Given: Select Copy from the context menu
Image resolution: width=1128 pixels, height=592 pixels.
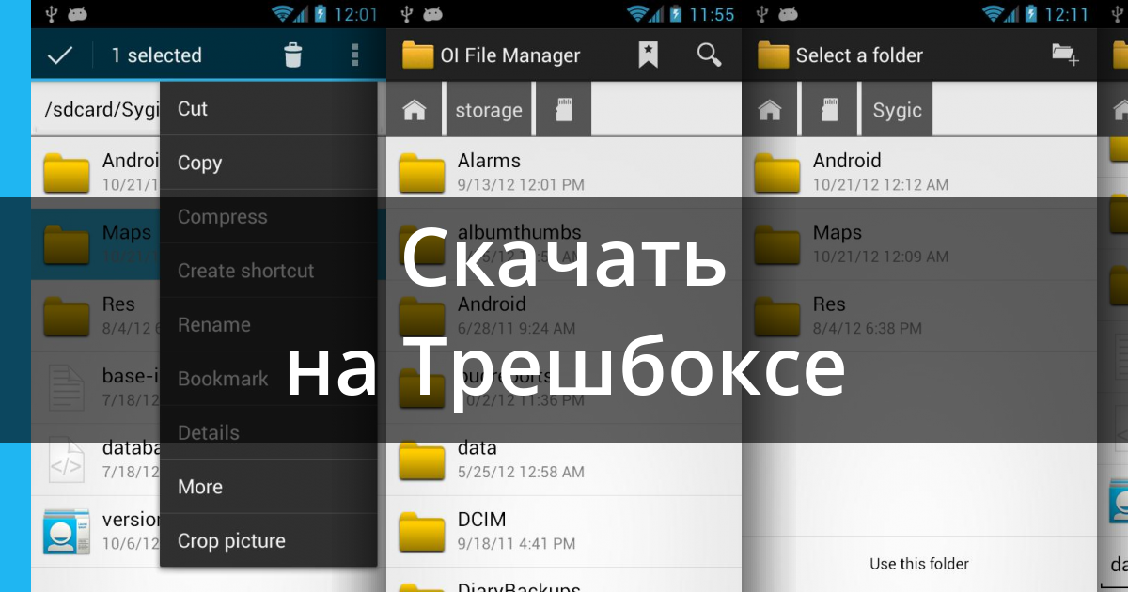Looking at the screenshot, I should click(x=269, y=163).
